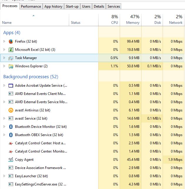Image resolution: width=185 pixels, height=189 pixels.
Task: Expand Bluetooth Device Monitor entry
Action: click(4, 127)
